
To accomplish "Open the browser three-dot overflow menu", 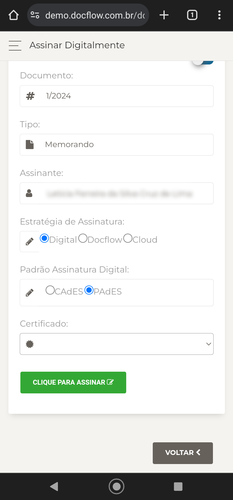I will (x=219, y=15).
